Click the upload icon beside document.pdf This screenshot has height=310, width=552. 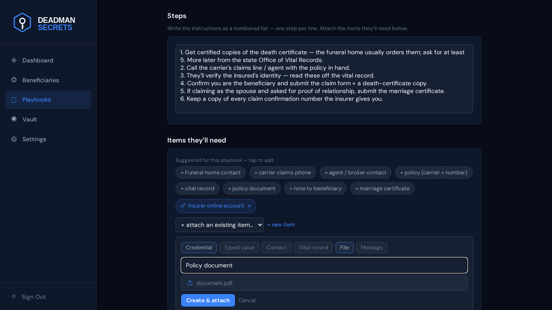tap(190, 283)
